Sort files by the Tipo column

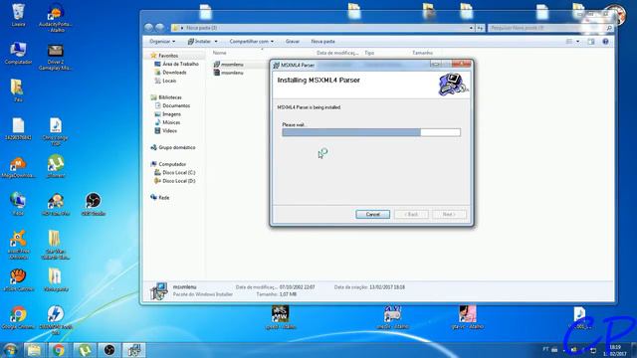369,53
